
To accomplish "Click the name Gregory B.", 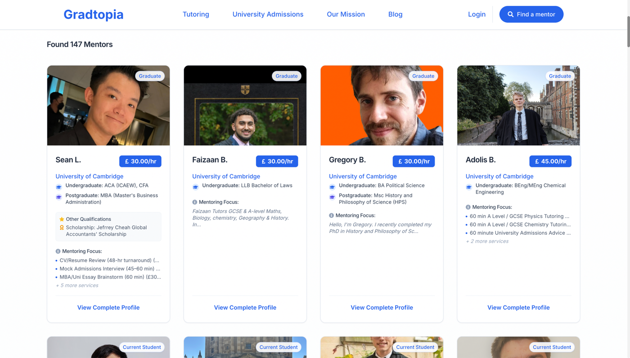I will click(x=347, y=160).
